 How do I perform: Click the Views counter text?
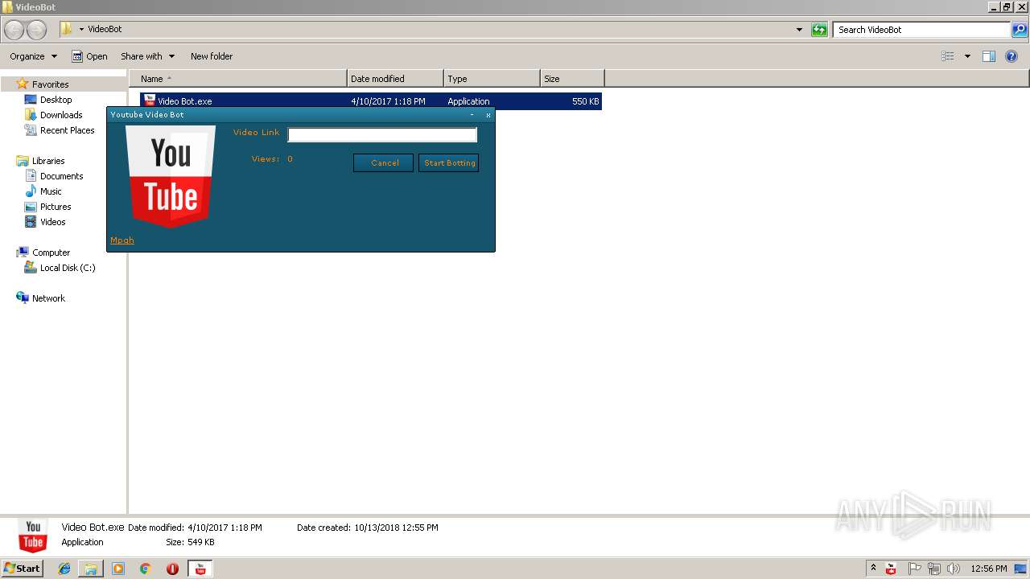(x=272, y=159)
